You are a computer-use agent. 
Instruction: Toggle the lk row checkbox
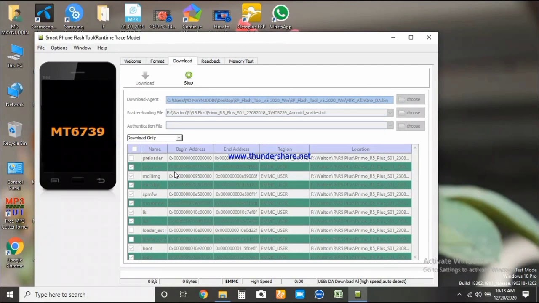(x=131, y=213)
